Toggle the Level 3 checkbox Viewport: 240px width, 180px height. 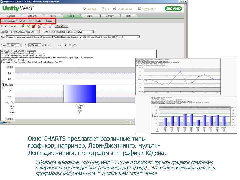[75, 45]
